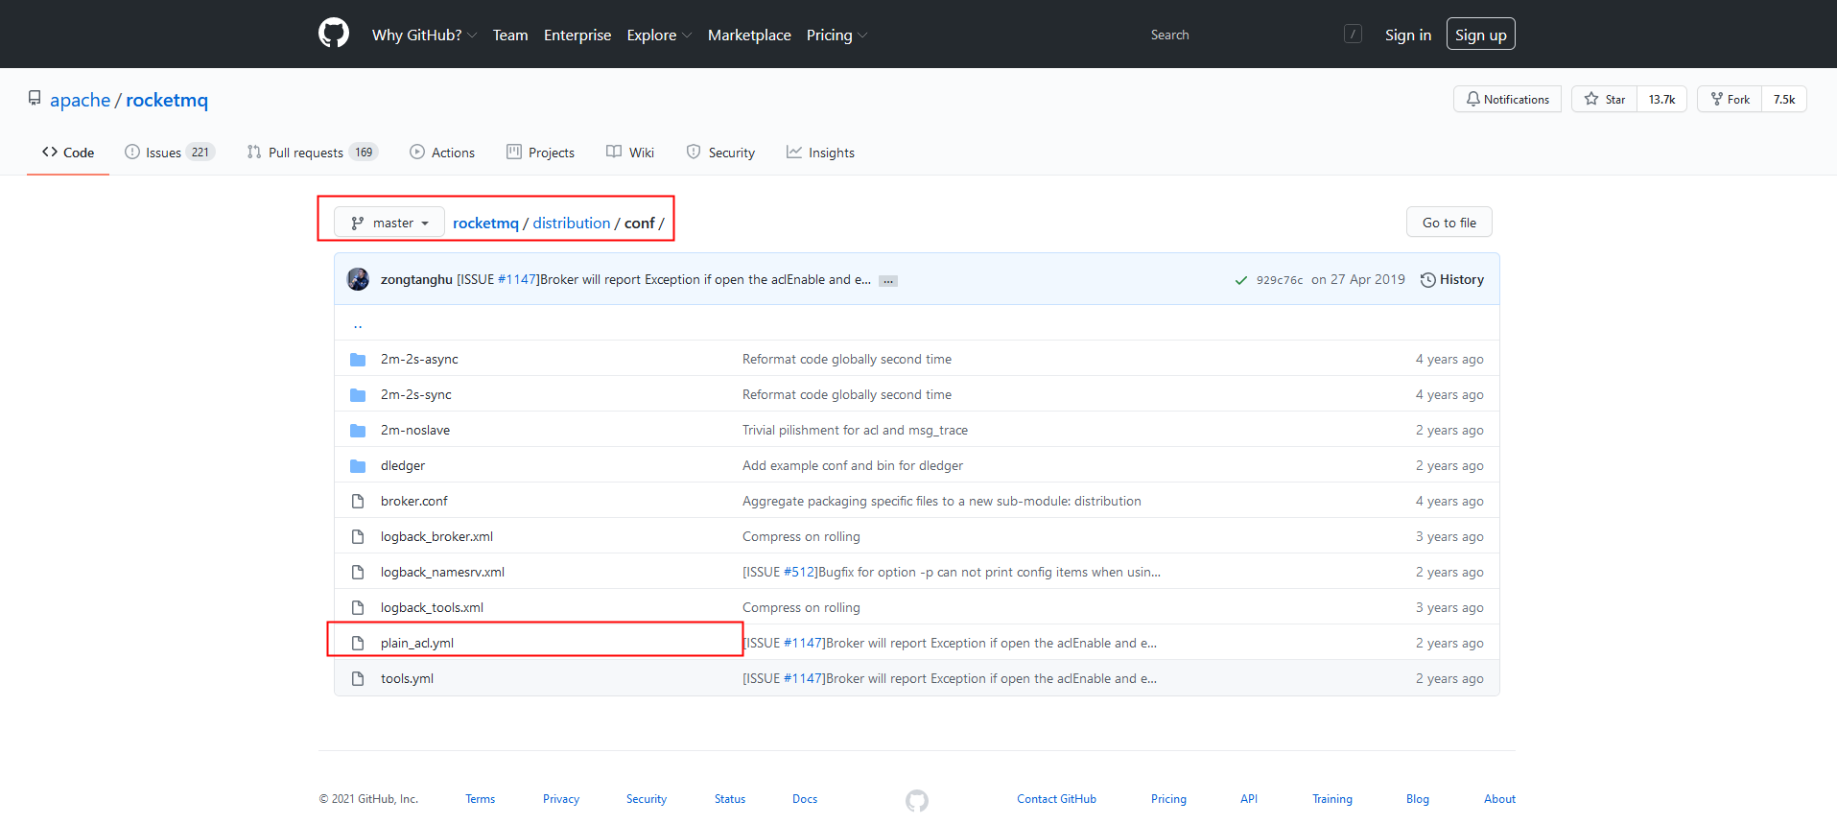Click the GitHub mark icon in footer
The width and height of the screenshot is (1837, 824).
click(x=917, y=800)
